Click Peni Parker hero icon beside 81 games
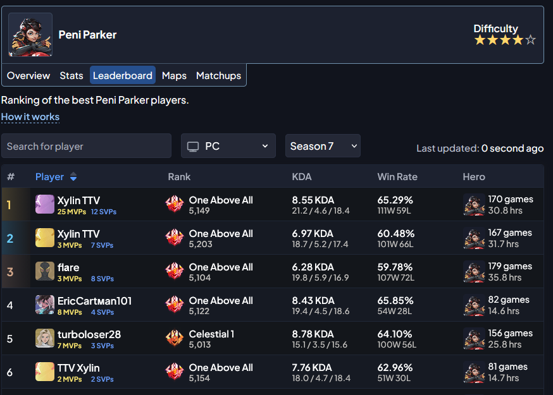 tap(474, 372)
